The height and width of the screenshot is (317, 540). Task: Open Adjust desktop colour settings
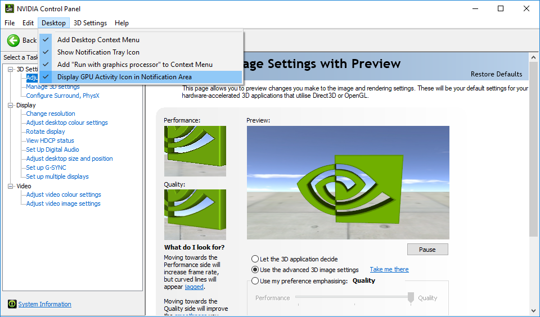(x=67, y=123)
